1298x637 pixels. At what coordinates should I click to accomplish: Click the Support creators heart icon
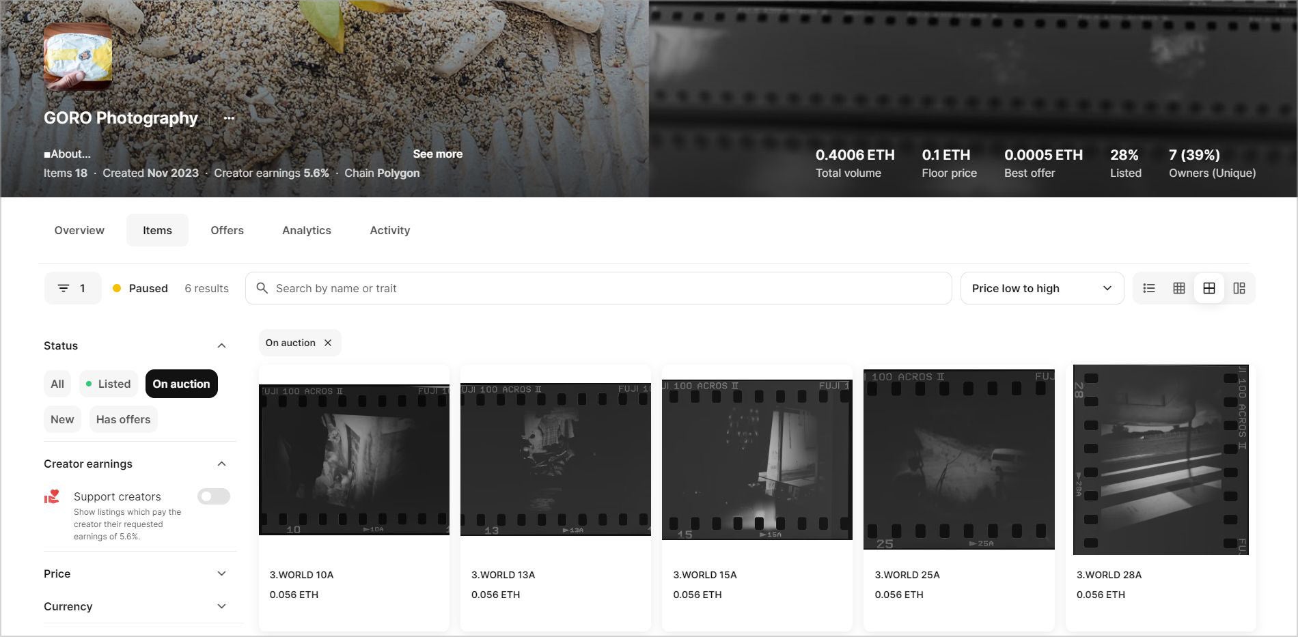[x=52, y=497]
